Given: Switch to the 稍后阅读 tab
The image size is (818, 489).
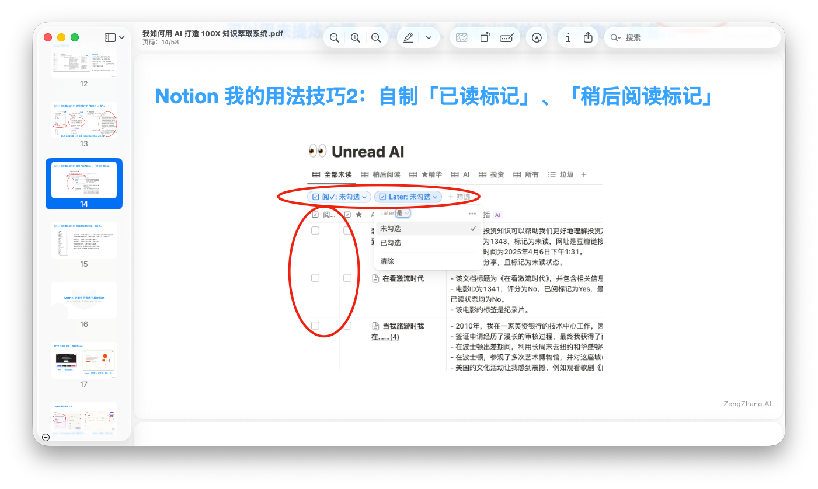Looking at the screenshot, I should click(381, 174).
